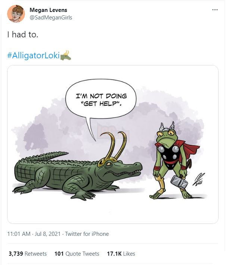Open the Twitter for iPhone source link
The image size is (226, 265).
[87, 234]
